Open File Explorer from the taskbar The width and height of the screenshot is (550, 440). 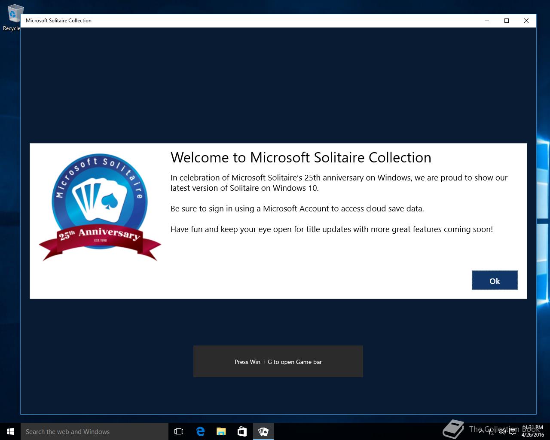(221, 431)
